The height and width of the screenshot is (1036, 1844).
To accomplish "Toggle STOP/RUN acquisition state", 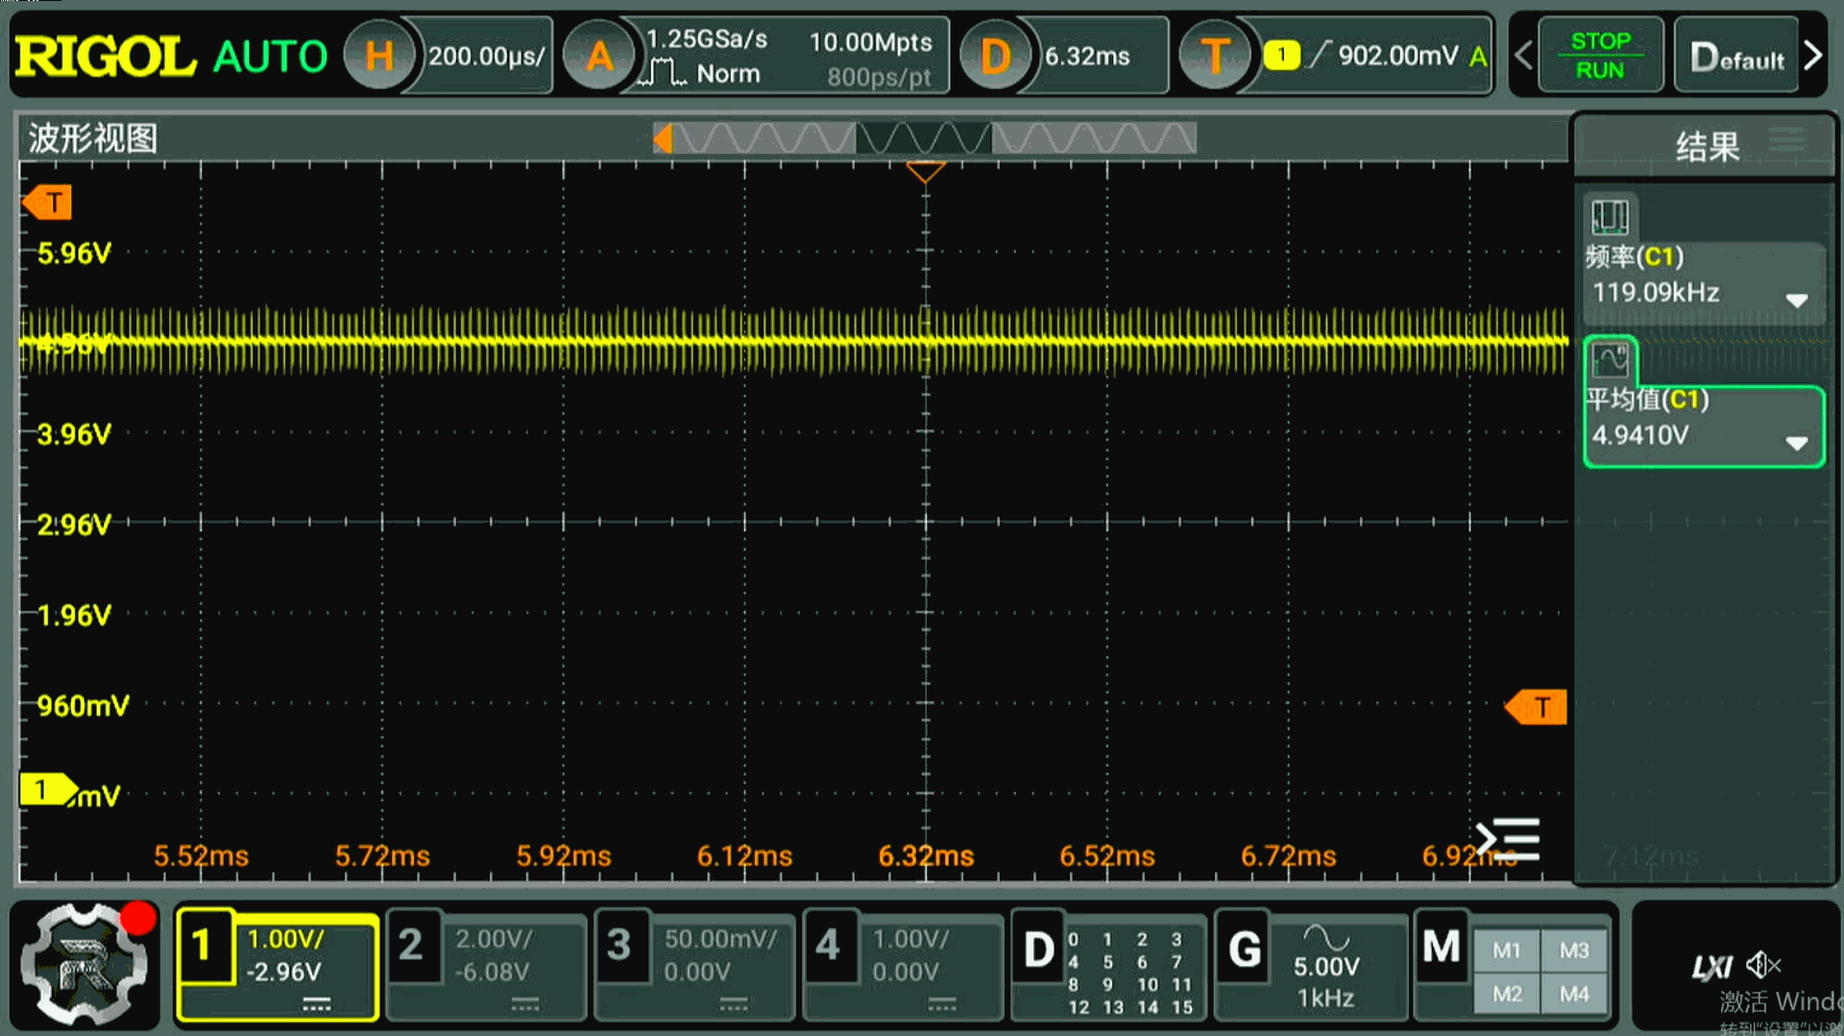I will [x=1600, y=54].
